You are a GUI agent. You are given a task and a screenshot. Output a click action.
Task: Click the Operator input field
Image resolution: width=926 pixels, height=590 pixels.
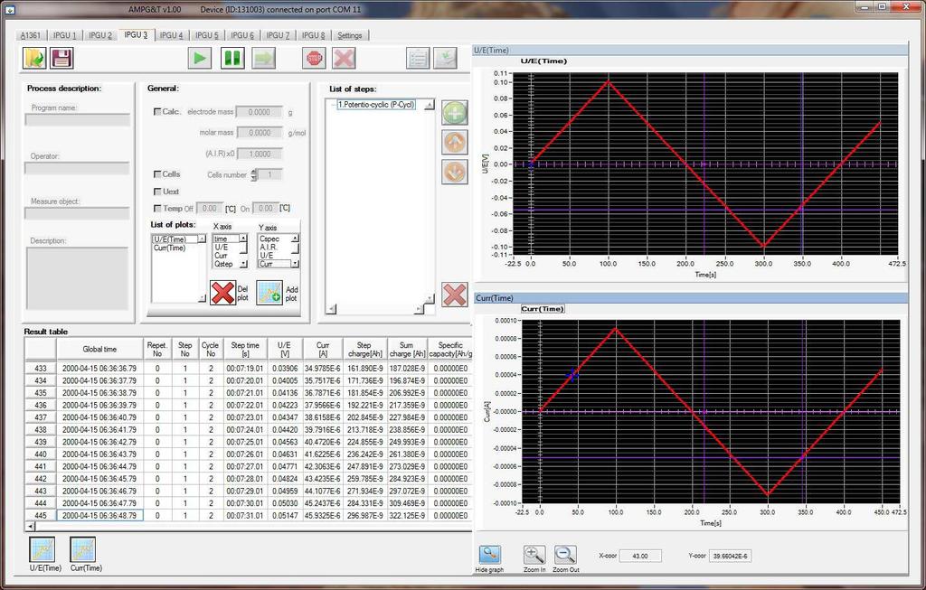(x=78, y=168)
